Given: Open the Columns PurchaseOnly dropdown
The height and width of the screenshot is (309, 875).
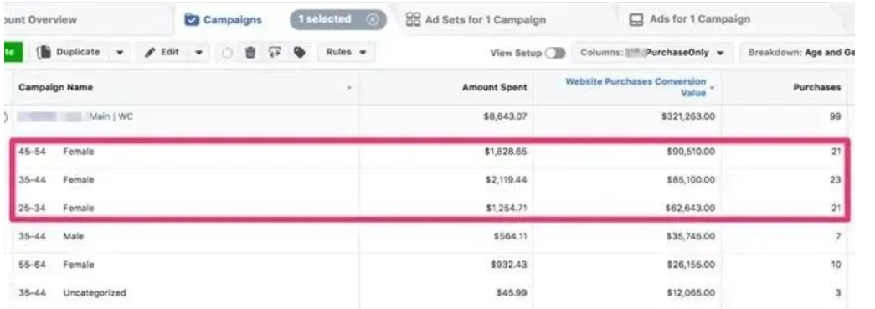Looking at the screenshot, I should (x=651, y=53).
